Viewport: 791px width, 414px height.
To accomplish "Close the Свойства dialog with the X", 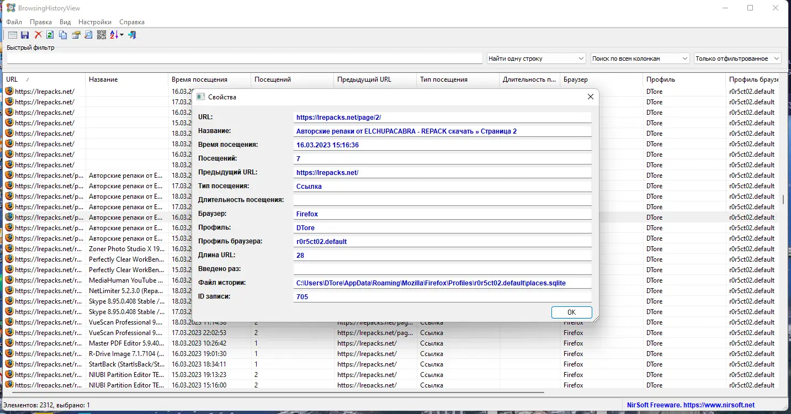I will click(x=591, y=97).
